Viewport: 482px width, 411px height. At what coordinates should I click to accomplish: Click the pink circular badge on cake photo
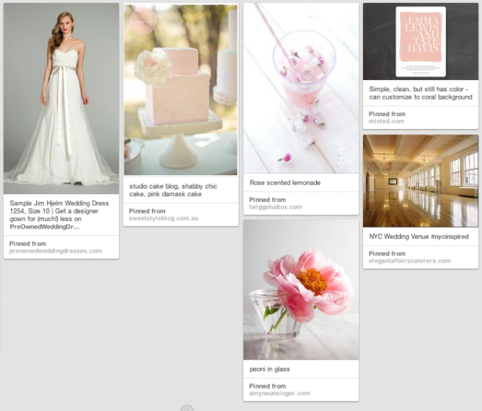[143, 21]
